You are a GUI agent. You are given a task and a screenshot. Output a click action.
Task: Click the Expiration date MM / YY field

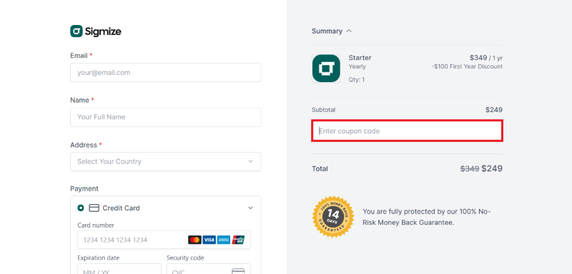tap(119, 269)
